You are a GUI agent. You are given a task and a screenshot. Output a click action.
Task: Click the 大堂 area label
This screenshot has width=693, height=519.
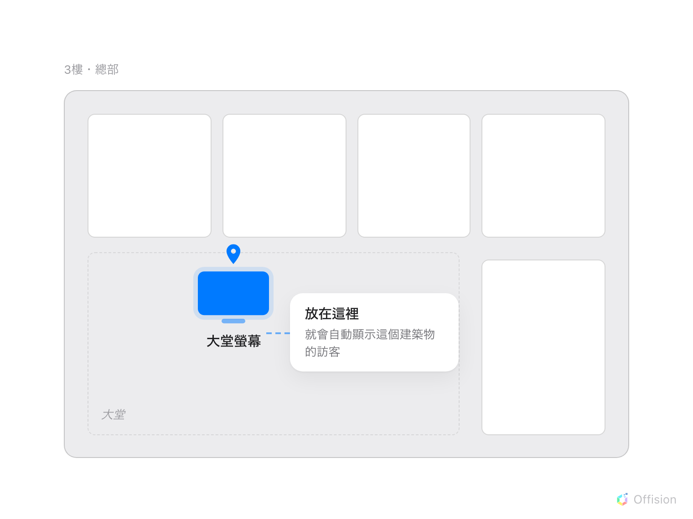point(114,414)
